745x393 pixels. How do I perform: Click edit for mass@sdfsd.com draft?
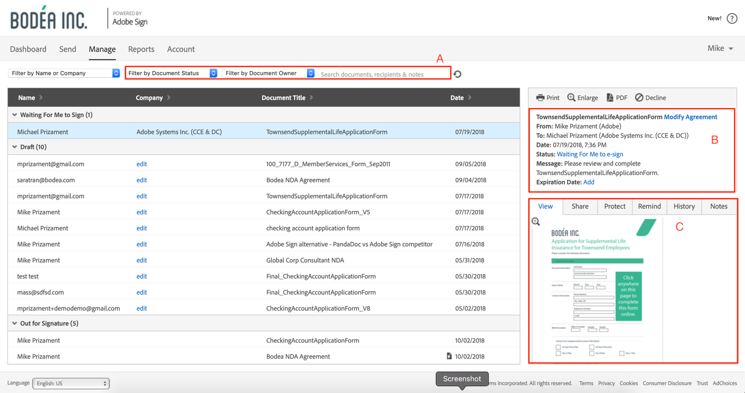(x=141, y=292)
